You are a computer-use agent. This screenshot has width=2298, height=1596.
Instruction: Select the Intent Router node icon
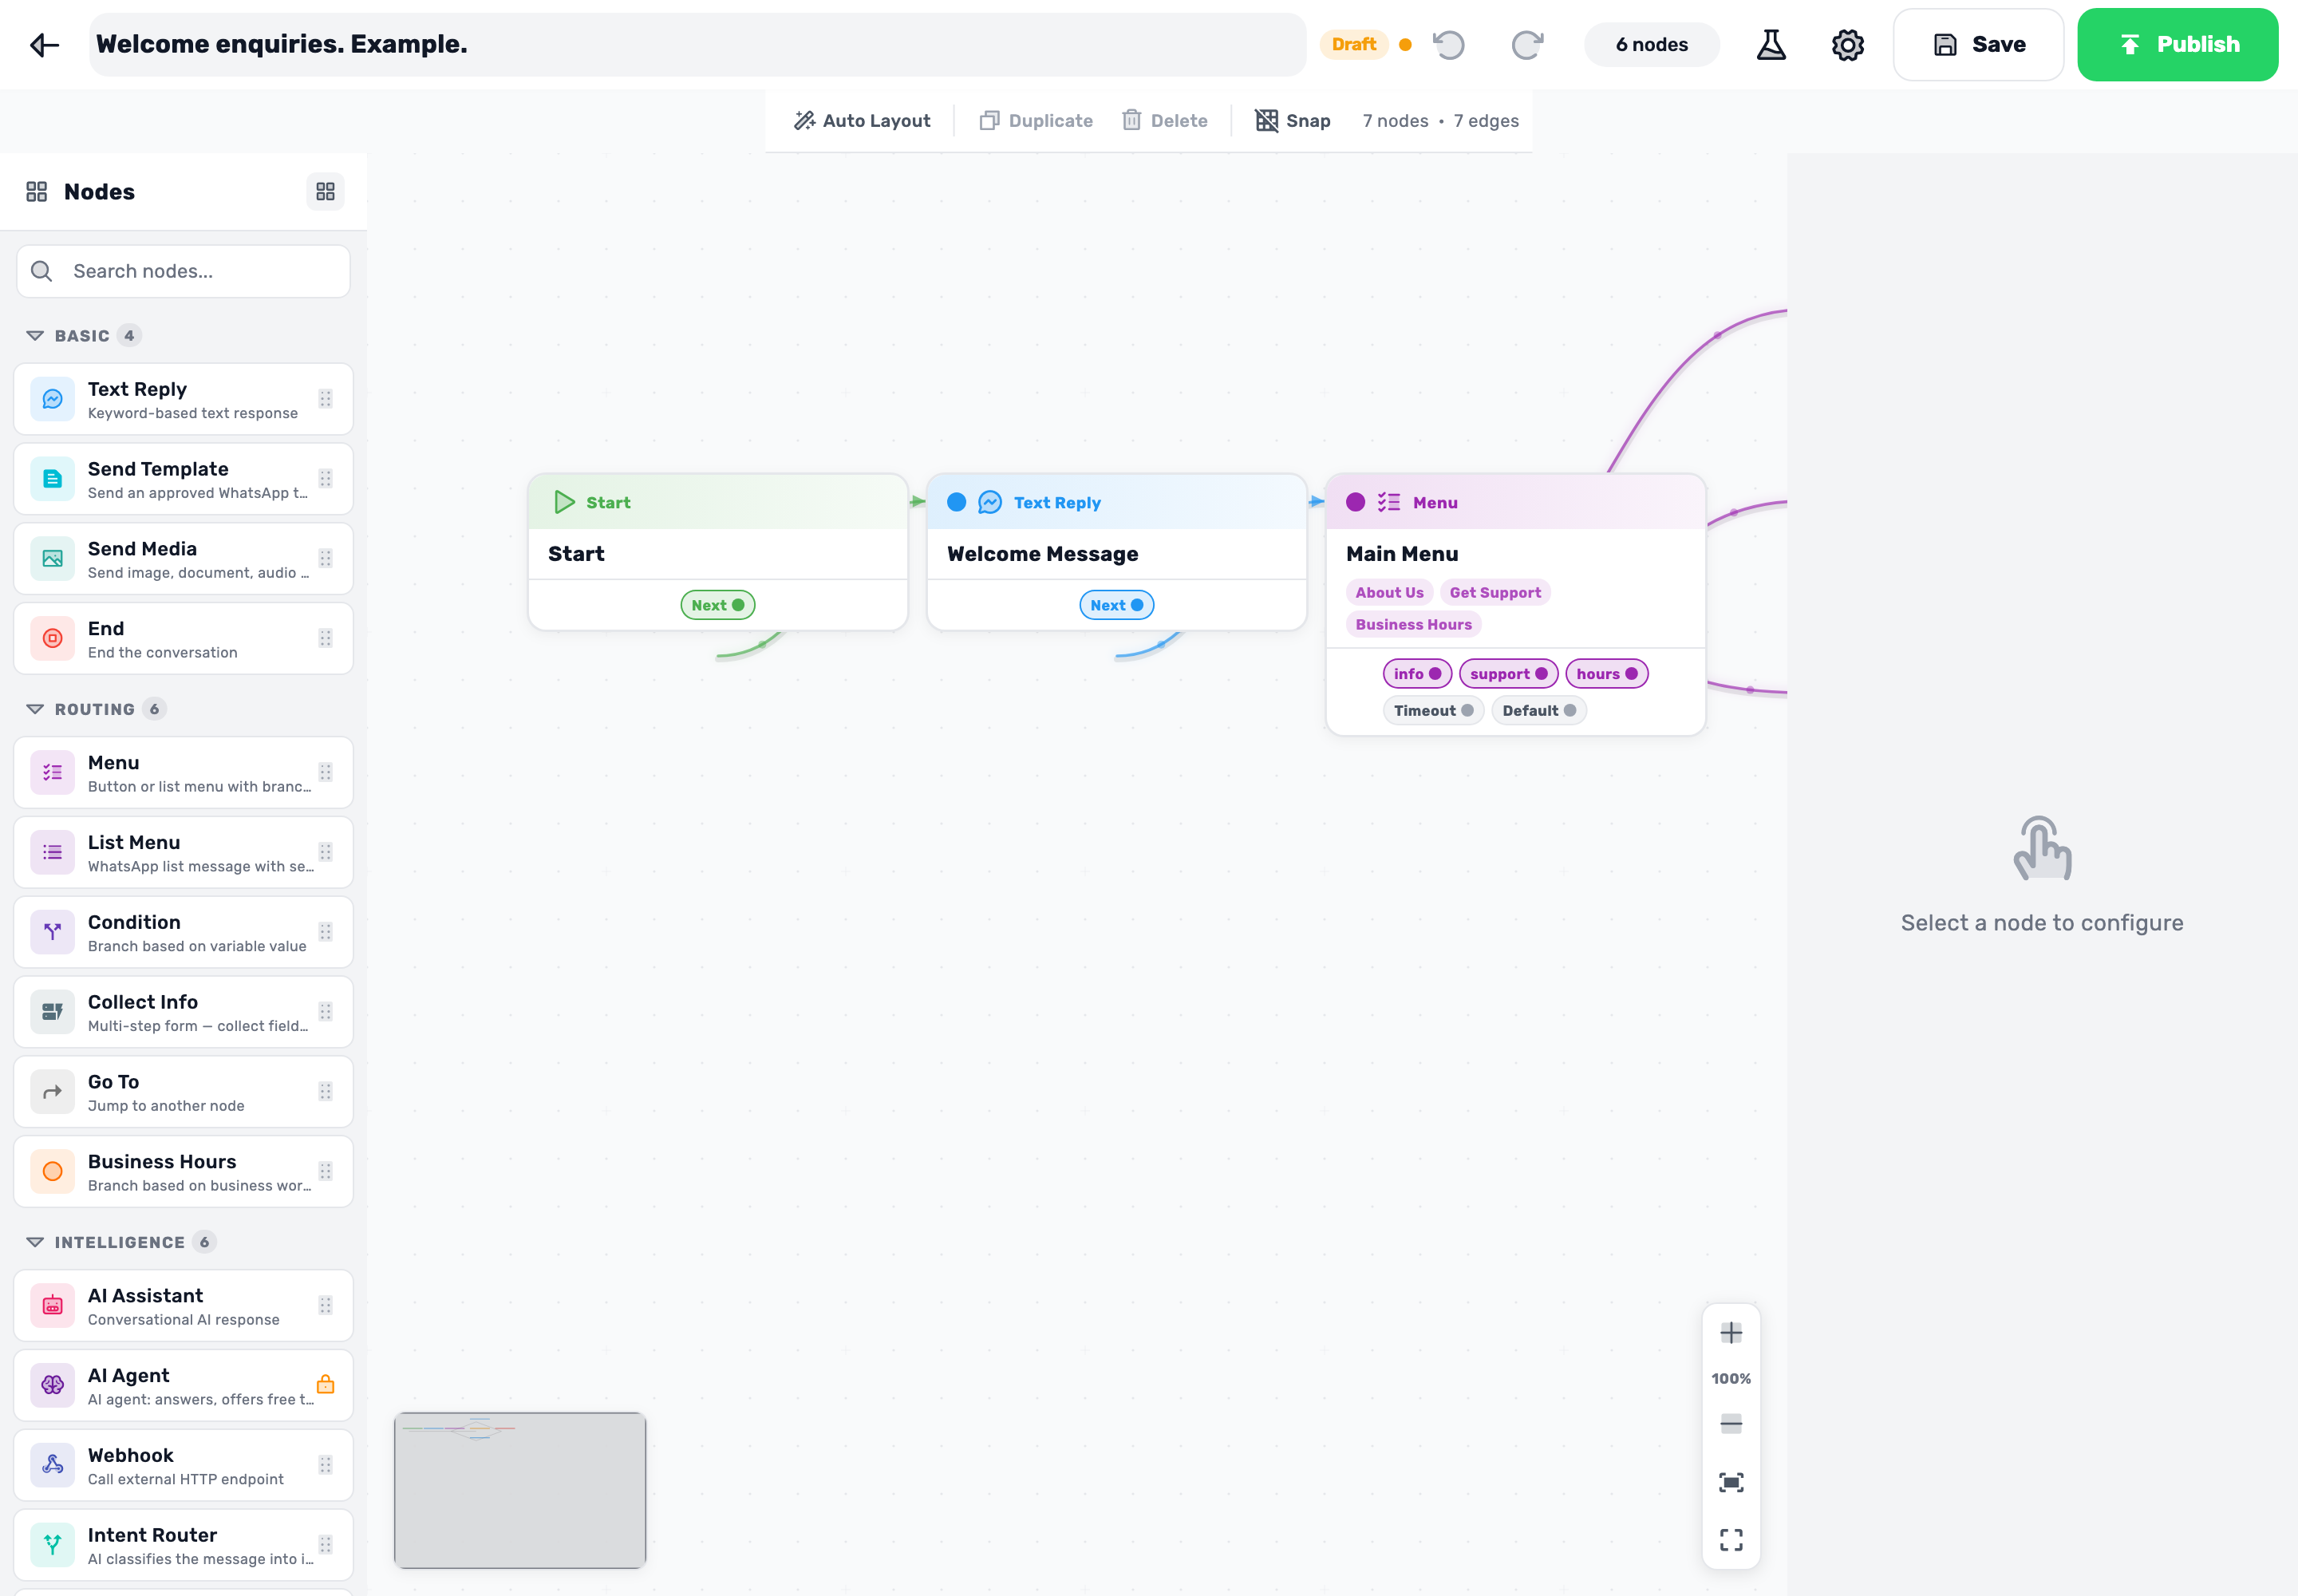click(x=53, y=1545)
